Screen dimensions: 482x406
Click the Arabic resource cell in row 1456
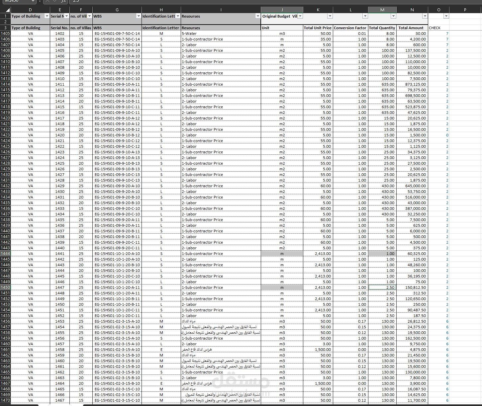[221, 321]
